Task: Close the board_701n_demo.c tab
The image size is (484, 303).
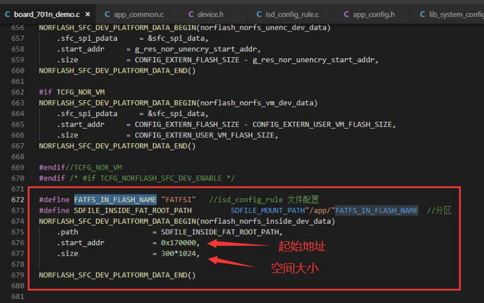Action: 87,14
